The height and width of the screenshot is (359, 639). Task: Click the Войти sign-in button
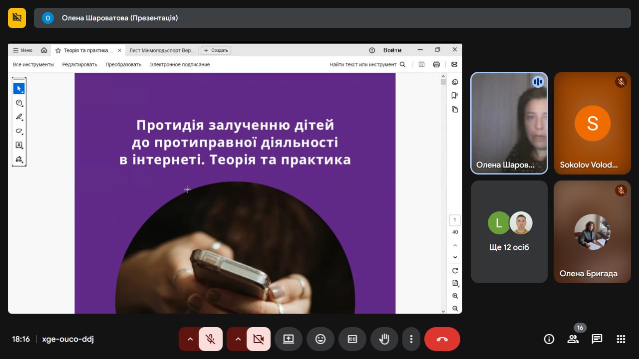pos(392,50)
